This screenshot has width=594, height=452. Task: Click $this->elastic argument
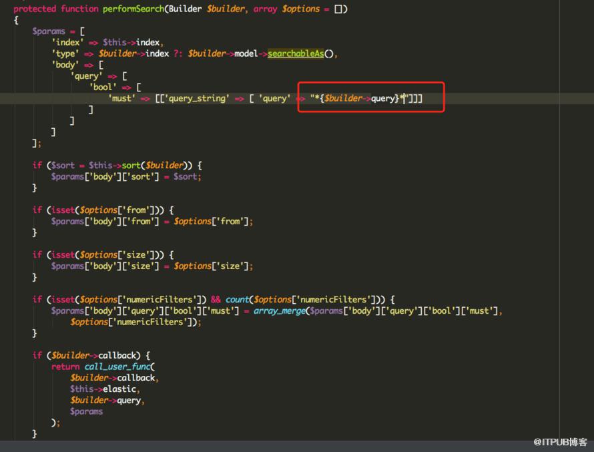tap(103, 389)
